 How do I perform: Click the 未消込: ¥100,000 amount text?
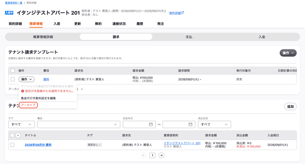tap(249, 147)
